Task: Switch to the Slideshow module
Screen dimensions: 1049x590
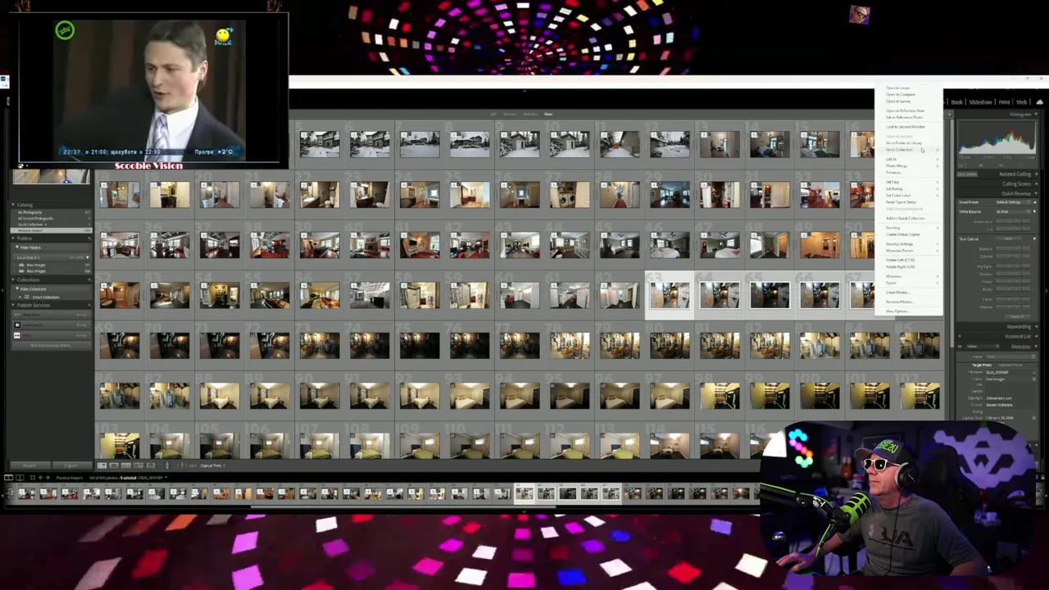Action: pos(980,102)
